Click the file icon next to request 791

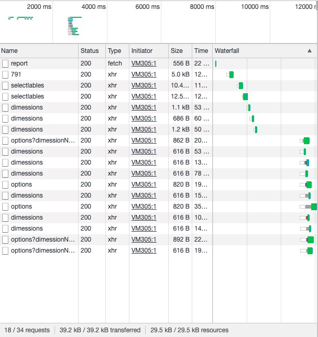5,74
